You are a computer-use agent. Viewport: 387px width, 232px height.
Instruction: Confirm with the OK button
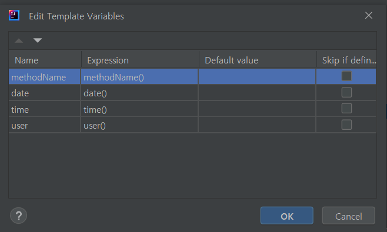287,216
